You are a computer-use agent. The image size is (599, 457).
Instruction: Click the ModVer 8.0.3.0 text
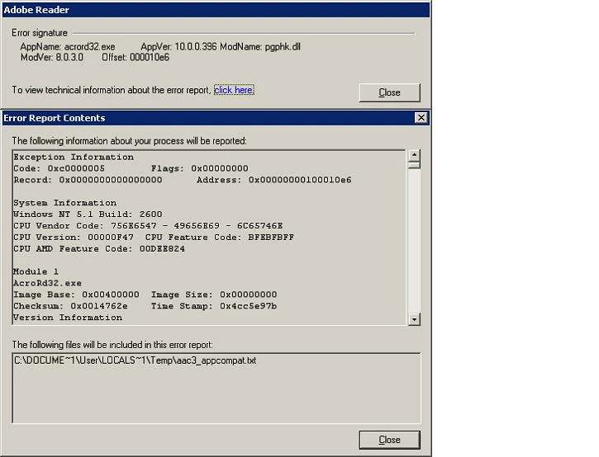[x=51, y=57]
